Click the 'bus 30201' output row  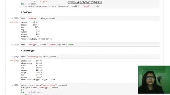[x=31, y=68]
